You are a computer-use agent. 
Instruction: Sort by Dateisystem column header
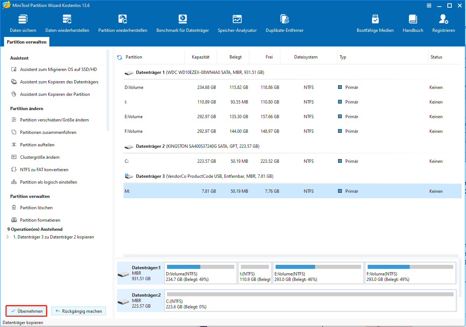(306, 57)
